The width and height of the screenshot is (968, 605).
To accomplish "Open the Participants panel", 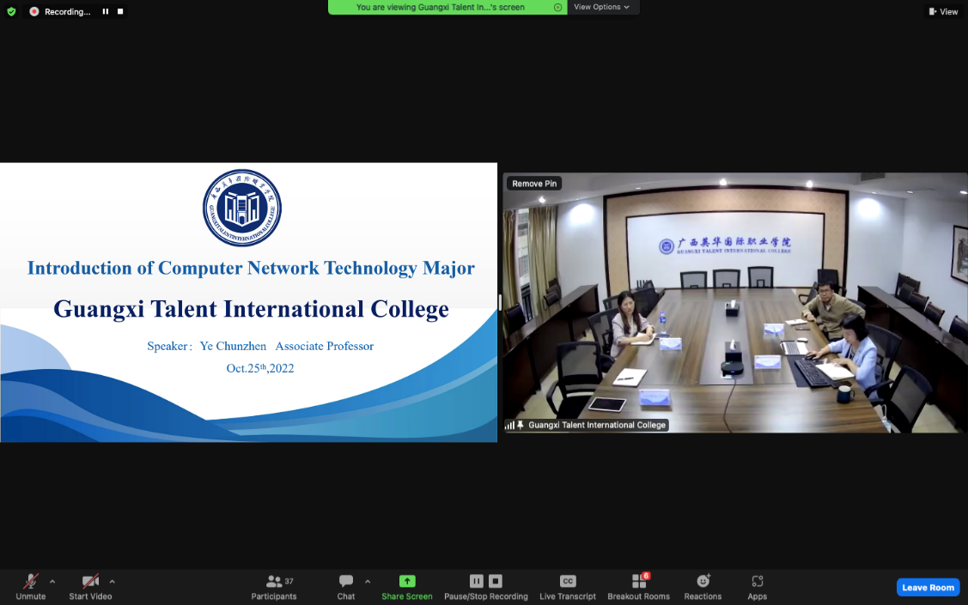I will click(274, 586).
